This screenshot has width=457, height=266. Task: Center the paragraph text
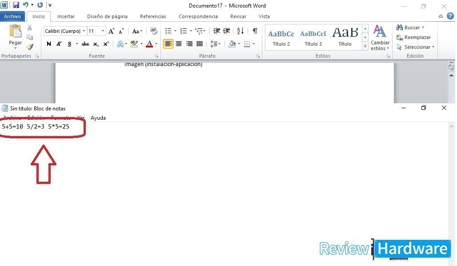[x=179, y=44]
